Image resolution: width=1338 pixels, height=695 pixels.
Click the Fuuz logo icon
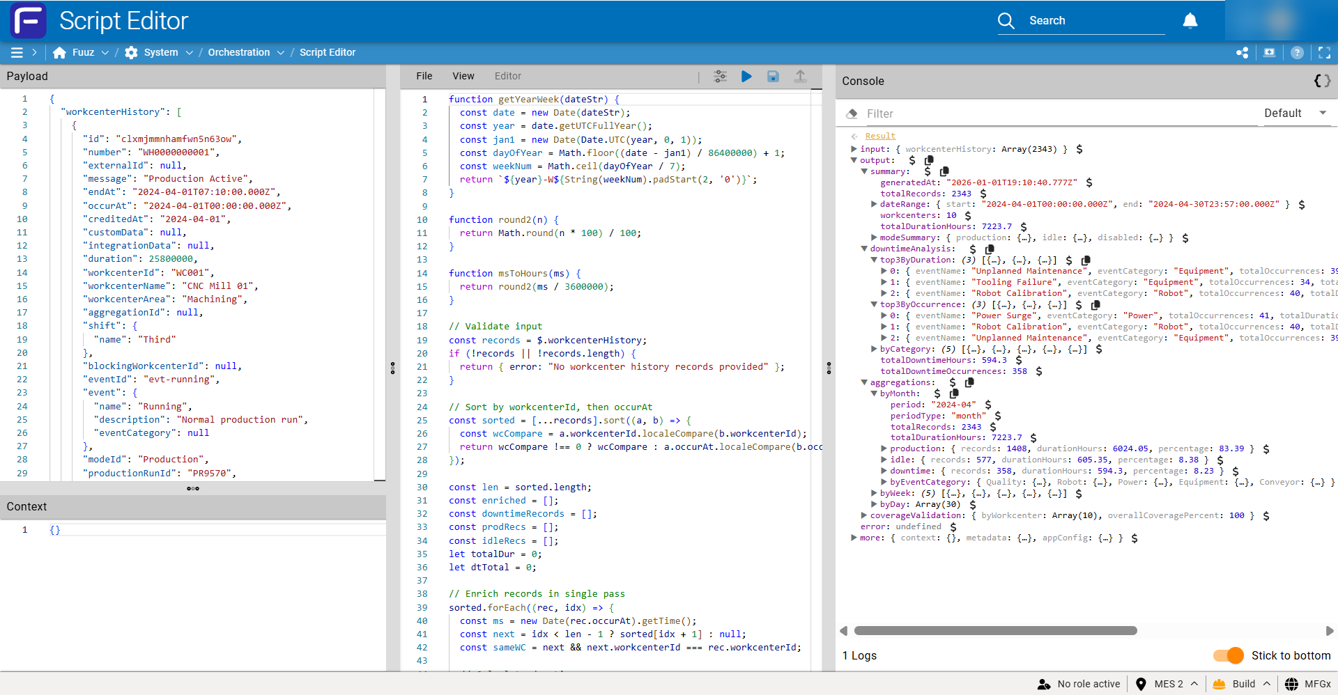click(28, 20)
